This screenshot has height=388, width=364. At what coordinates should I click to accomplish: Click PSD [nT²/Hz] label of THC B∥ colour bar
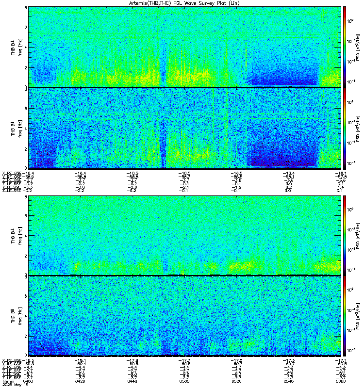point(359,316)
